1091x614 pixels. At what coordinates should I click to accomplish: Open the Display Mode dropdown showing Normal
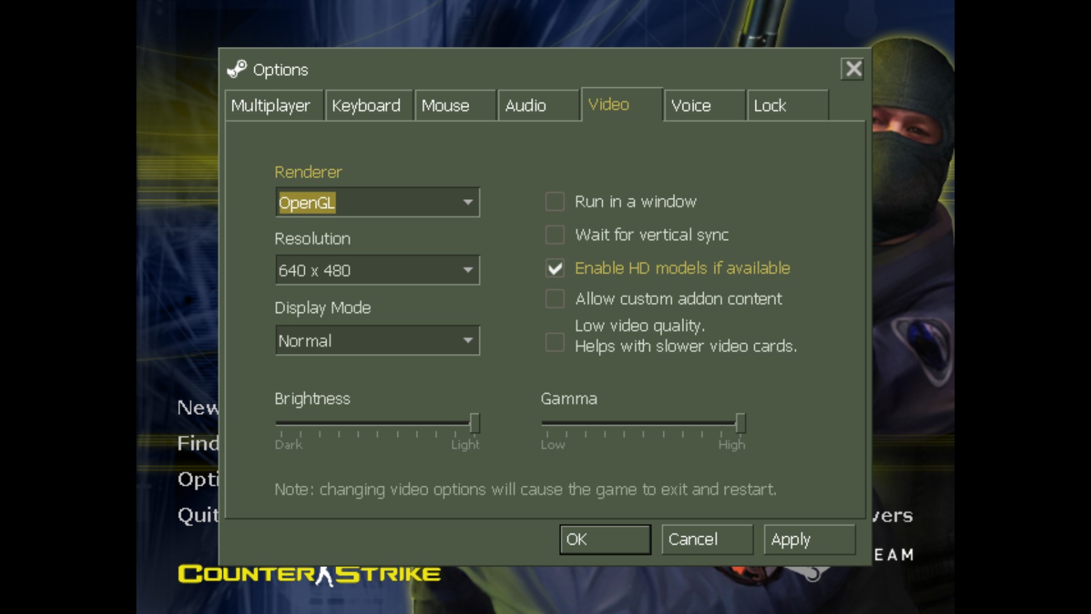coord(378,340)
